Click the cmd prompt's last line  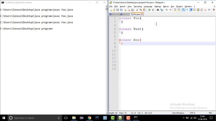(x=26, y=29)
